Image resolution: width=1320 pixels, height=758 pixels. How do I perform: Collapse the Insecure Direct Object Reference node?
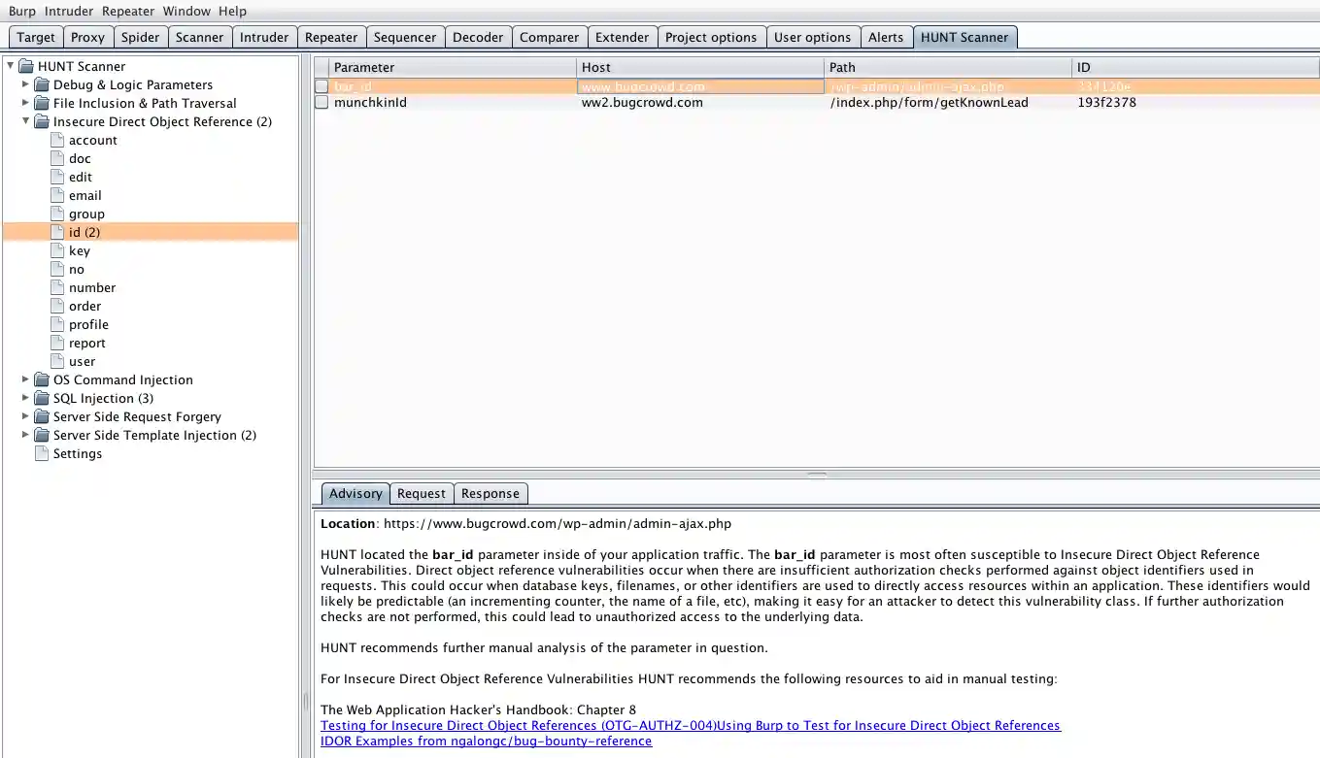click(25, 121)
